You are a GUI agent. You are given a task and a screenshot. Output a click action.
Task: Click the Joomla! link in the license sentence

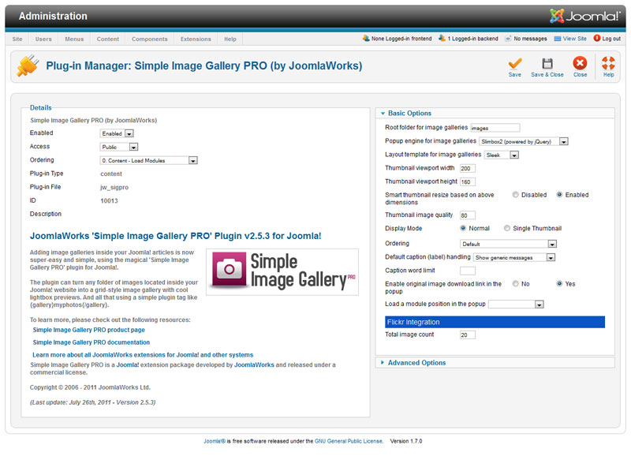128,364
